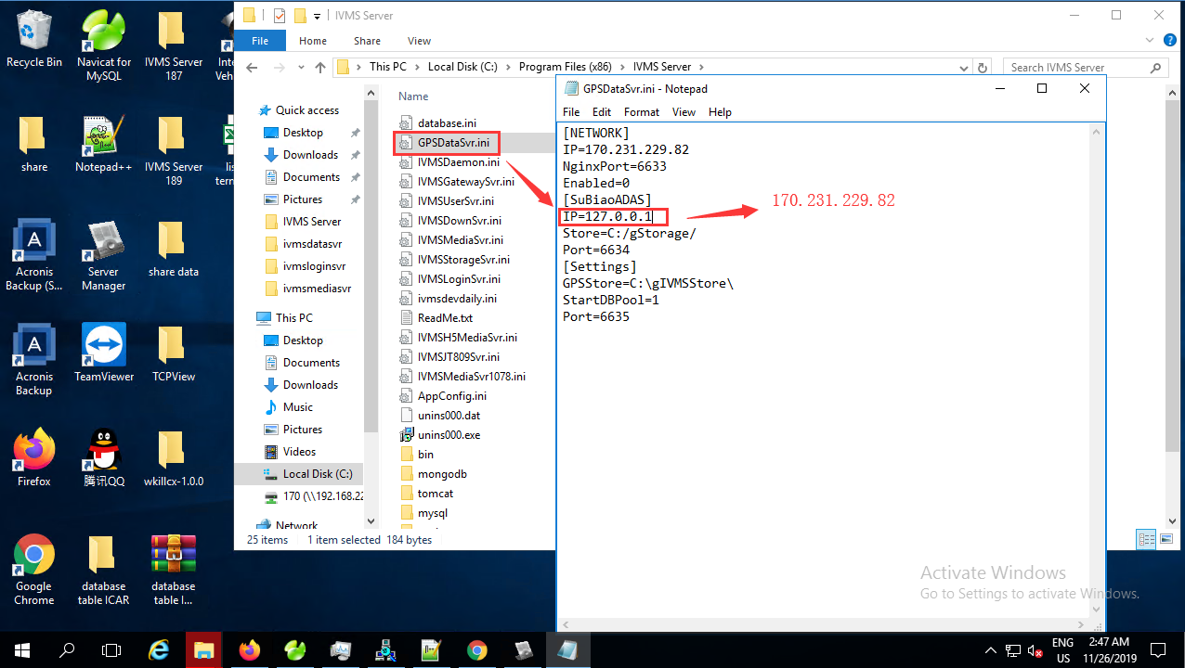The height and width of the screenshot is (668, 1185).
Task: Open Task View on the taskbar
Action: pyautogui.click(x=111, y=649)
